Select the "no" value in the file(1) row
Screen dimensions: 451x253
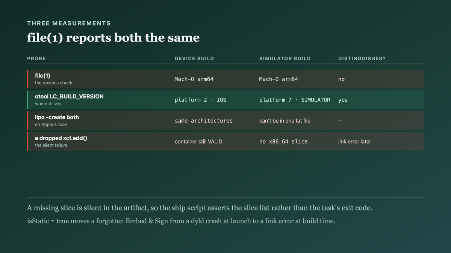point(341,79)
